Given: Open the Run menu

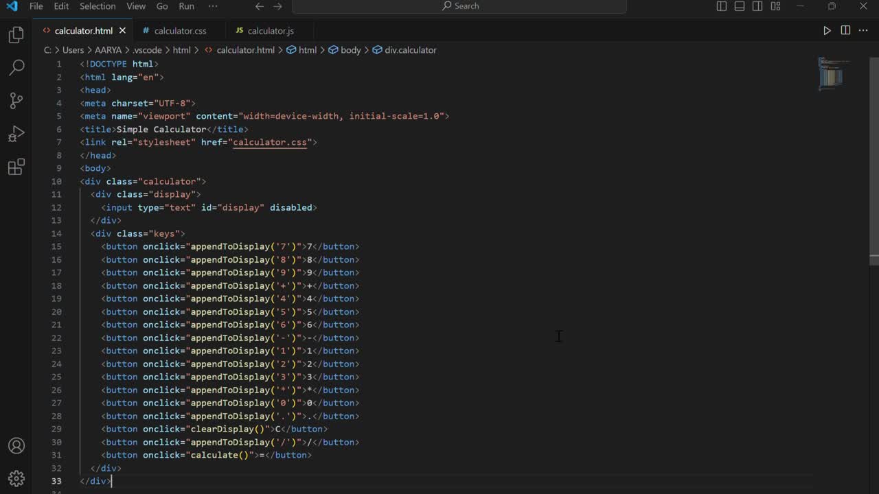Looking at the screenshot, I should (186, 6).
